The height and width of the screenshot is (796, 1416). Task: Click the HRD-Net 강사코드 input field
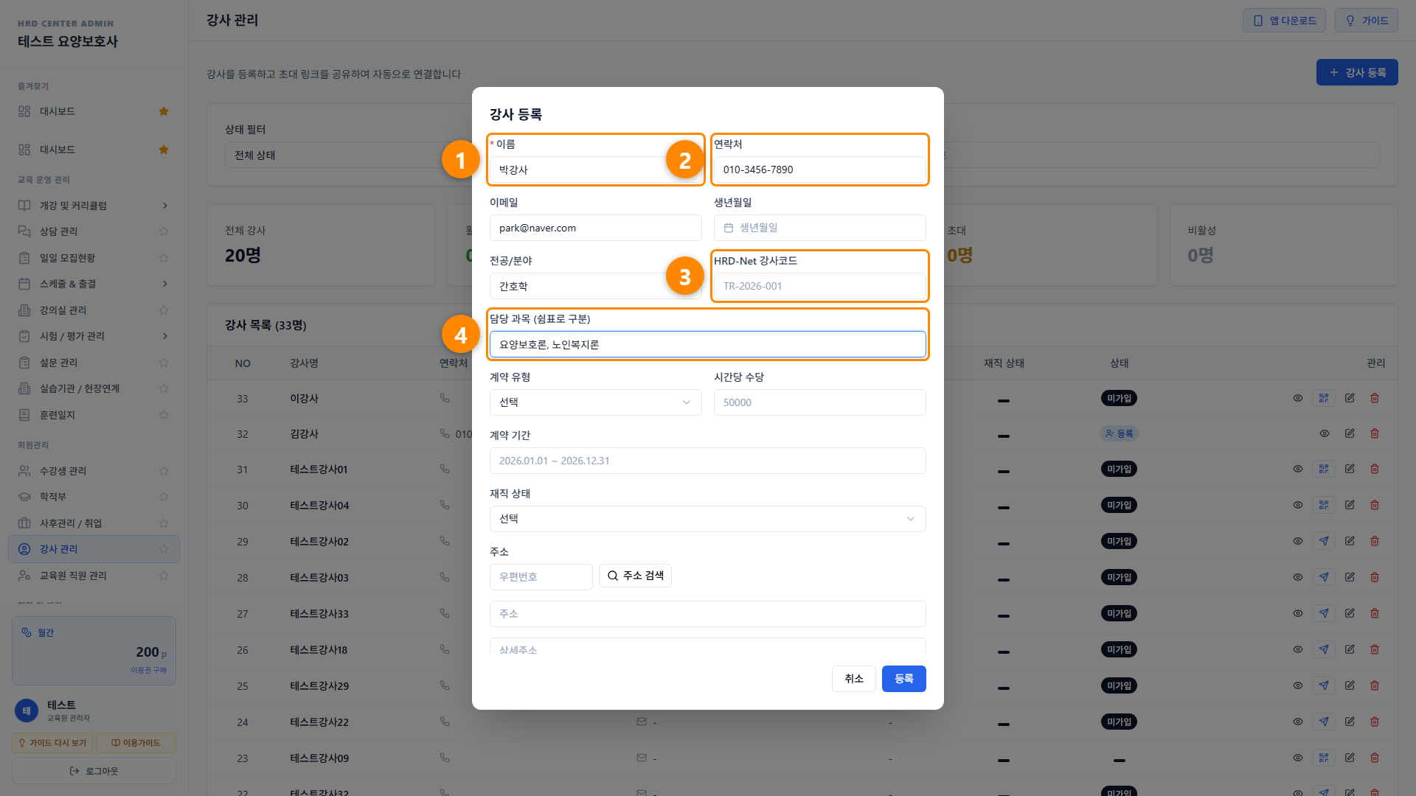(x=819, y=286)
